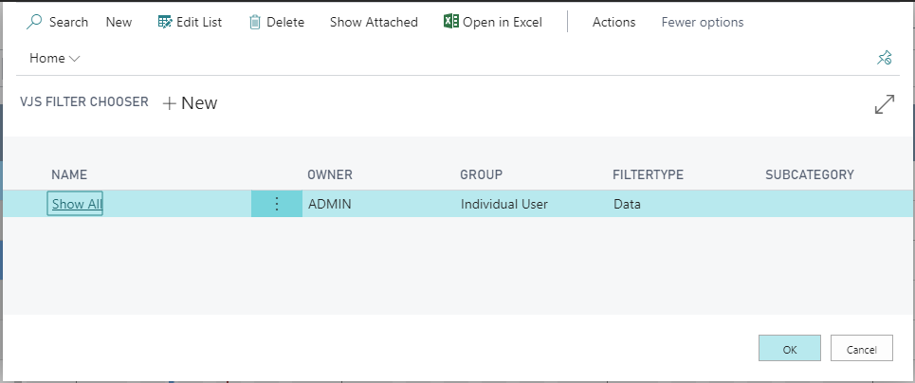Click the Delete trash can icon
This screenshot has height=383, width=915.
[254, 22]
